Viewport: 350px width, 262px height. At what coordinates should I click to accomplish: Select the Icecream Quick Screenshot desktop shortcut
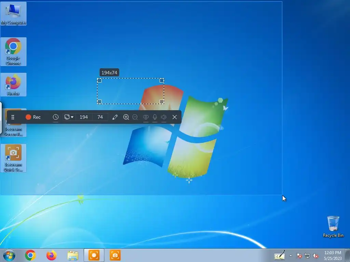pos(13,158)
